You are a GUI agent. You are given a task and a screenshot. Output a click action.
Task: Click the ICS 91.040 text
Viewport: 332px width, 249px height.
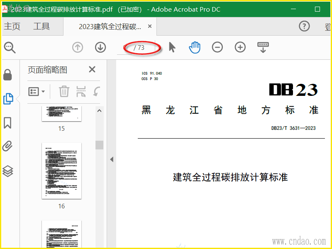pos(152,73)
